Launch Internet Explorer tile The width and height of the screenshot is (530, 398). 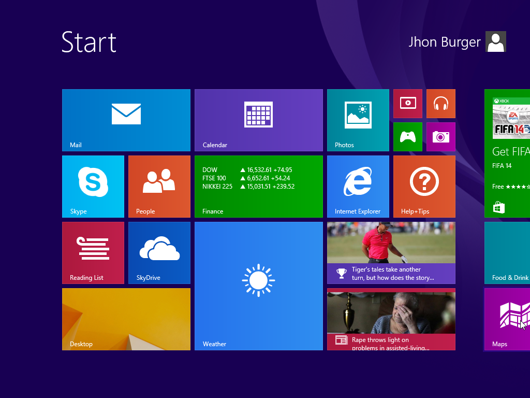click(x=358, y=187)
